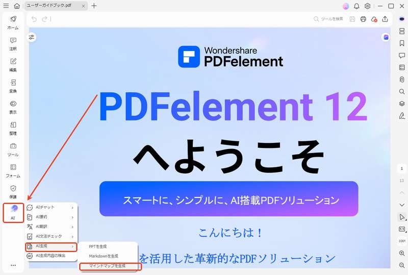Open the AI要約 menu item
Screen dimensions: 408x275
tap(52, 217)
